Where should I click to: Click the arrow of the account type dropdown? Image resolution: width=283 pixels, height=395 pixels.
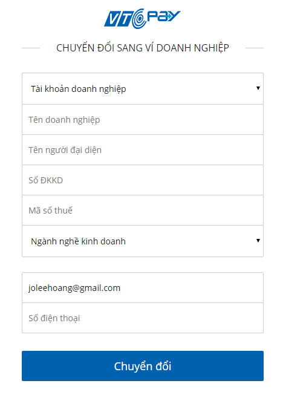pyautogui.click(x=258, y=88)
